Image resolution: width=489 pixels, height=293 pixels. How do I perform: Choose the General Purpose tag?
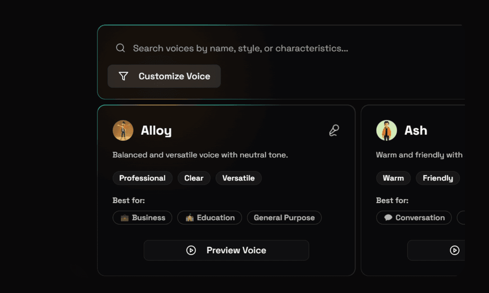(284, 218)
